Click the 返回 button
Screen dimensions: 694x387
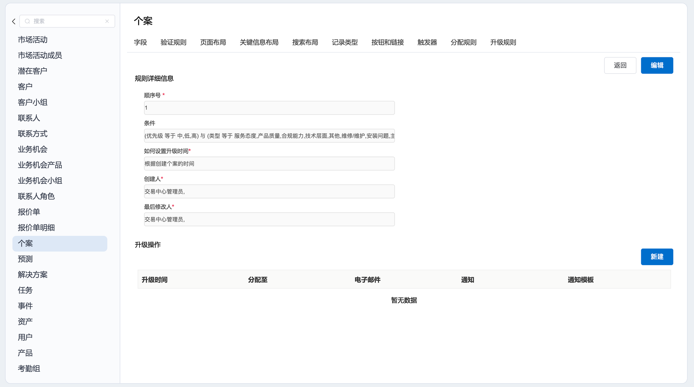click(x=620, y=65)
